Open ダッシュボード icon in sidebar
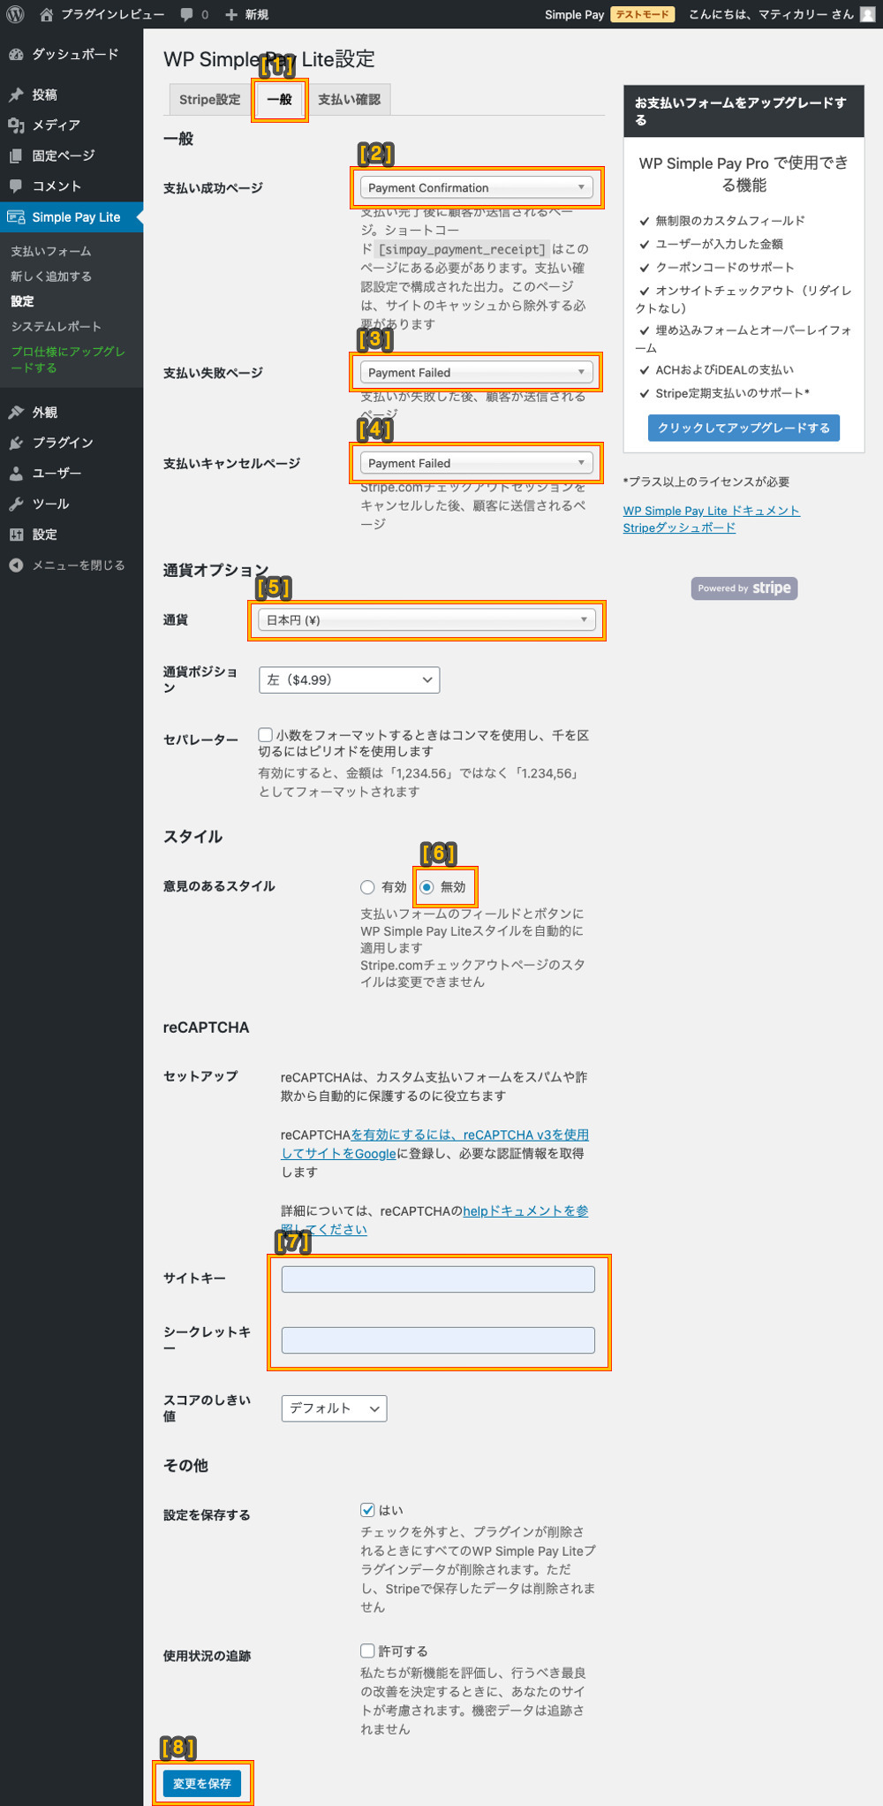This screenshot has width=883, height=1806. coord(16,55)
